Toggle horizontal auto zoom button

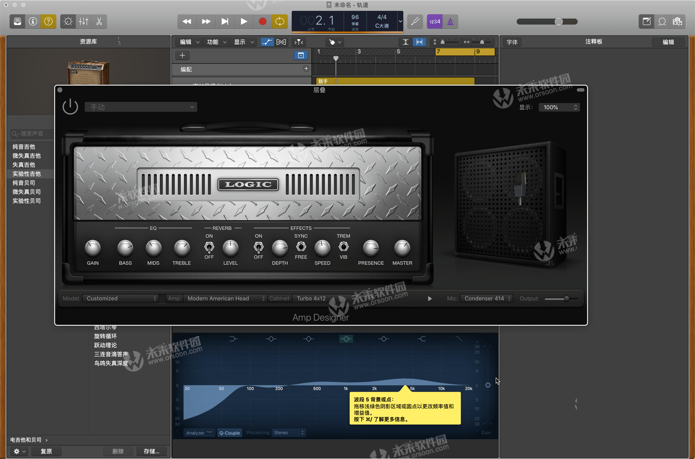419,42
